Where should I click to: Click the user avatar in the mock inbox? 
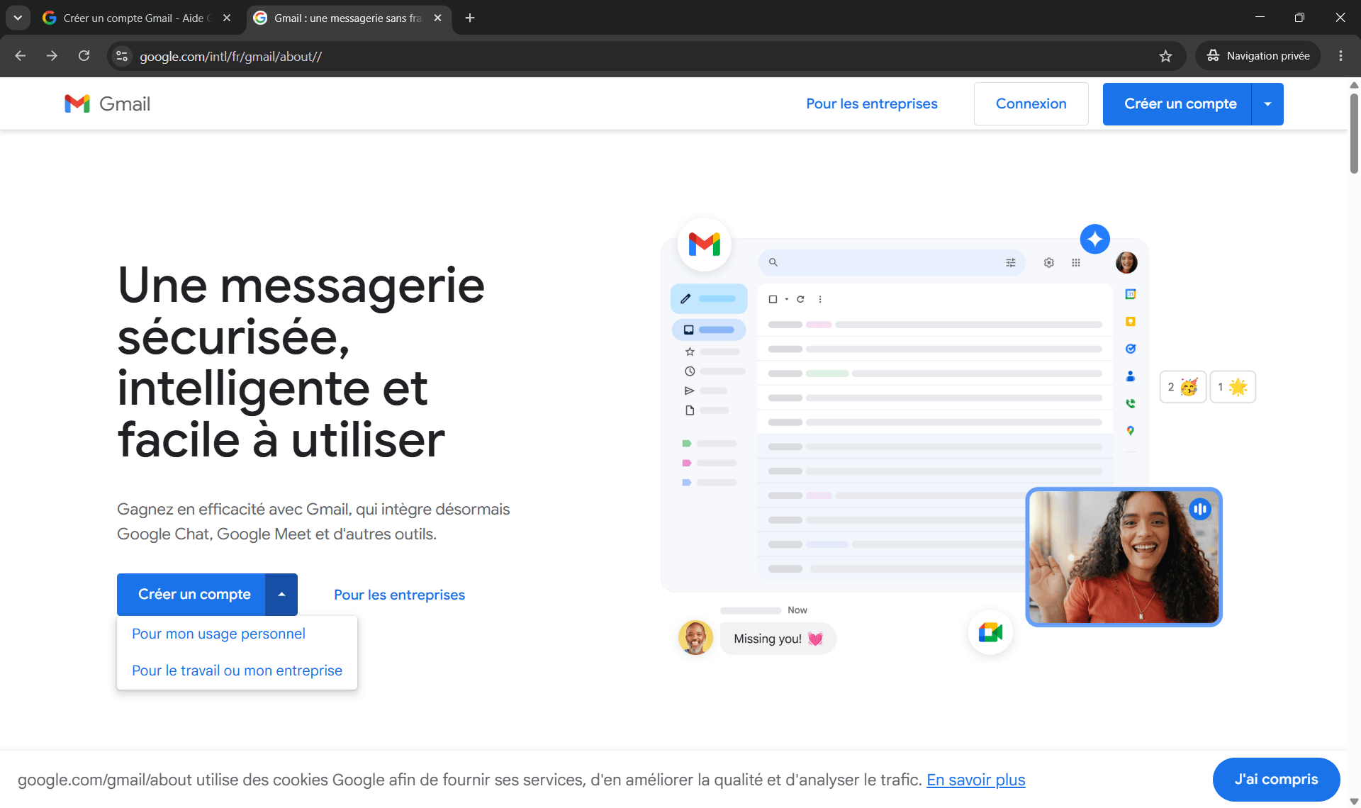click(x=1126, y=262)
